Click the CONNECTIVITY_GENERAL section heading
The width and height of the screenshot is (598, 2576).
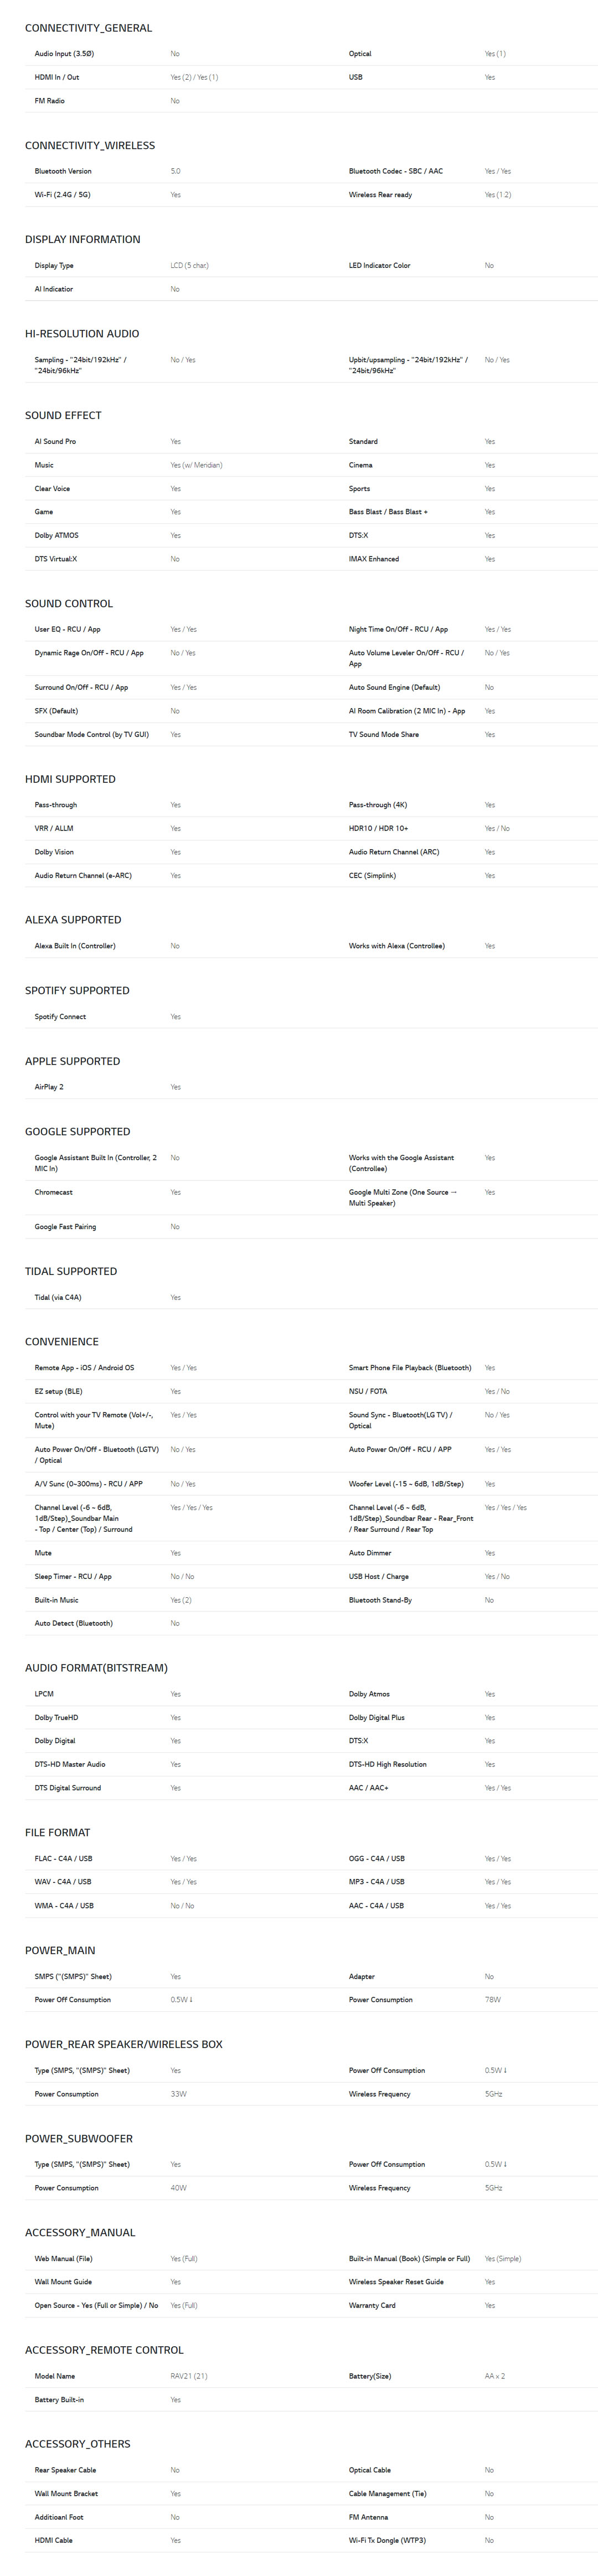[x=88, y=28]
